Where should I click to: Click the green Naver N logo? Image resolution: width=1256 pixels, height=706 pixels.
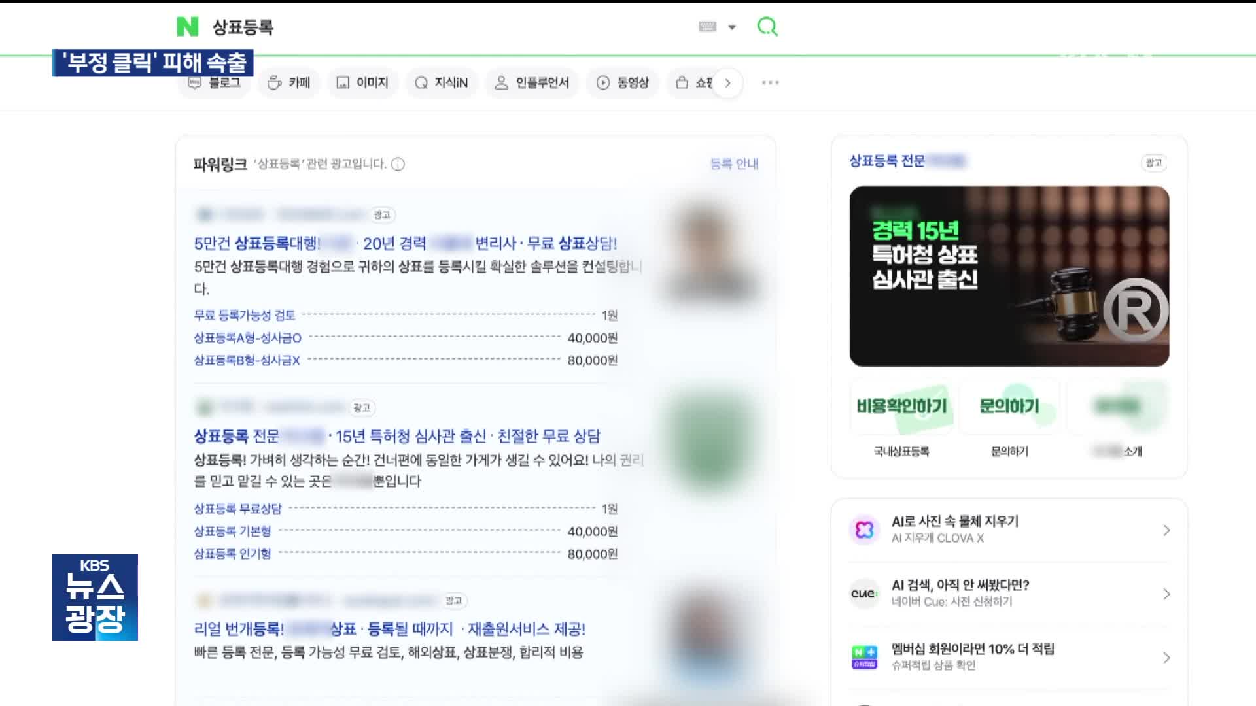click(187, 27)
